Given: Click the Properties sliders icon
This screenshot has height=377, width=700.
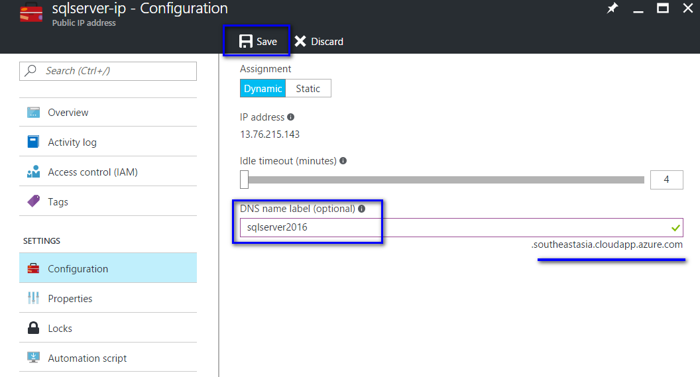Looking at the screenshot, I should (34, 297).
